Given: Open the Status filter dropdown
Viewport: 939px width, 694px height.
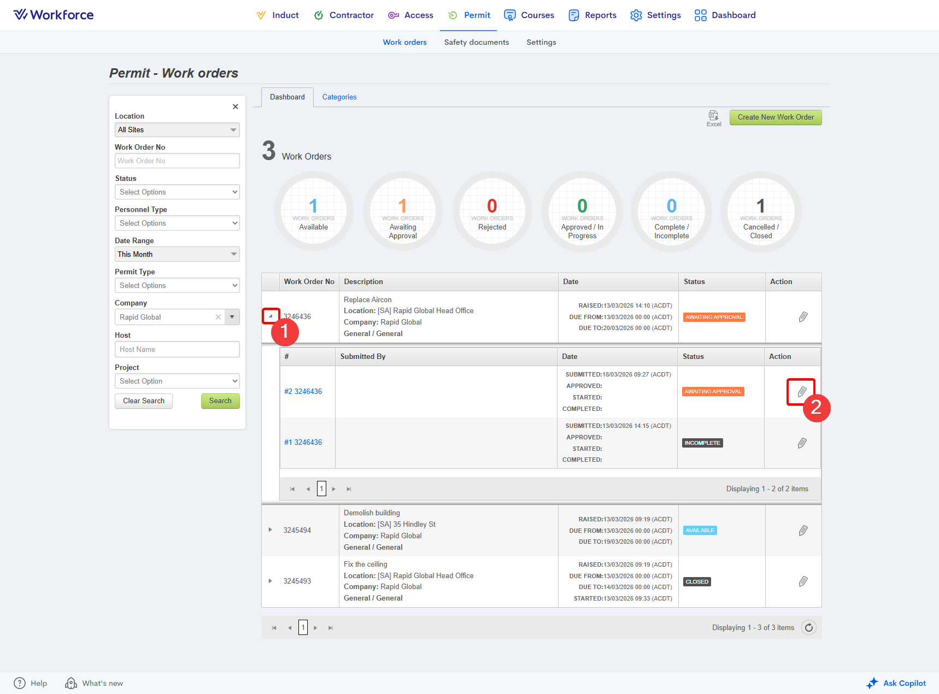Looking at the screenshot, I should click(177, 192).
